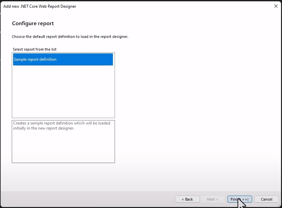Click the resize grip at dialog corner
This screenshot has height=208, width=282.
[x=279, y=205]
